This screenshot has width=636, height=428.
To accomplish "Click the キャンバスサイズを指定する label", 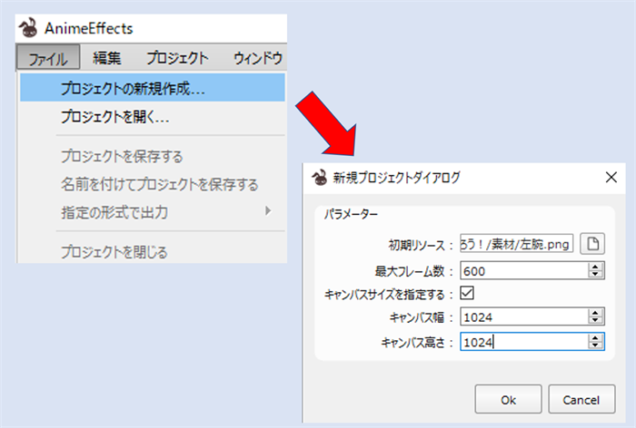I will 388,295.
